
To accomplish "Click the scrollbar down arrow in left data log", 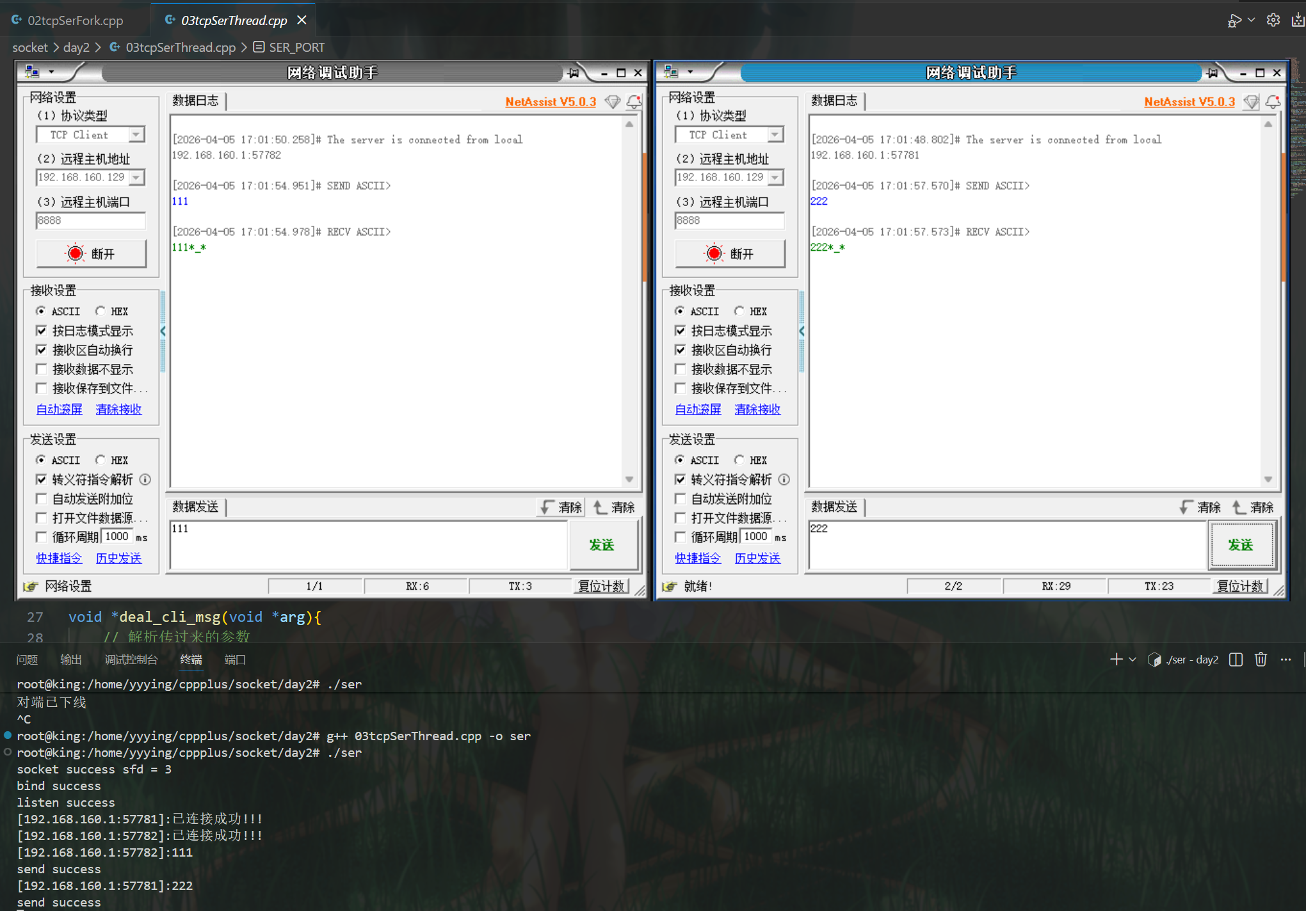I will [629, 479].
